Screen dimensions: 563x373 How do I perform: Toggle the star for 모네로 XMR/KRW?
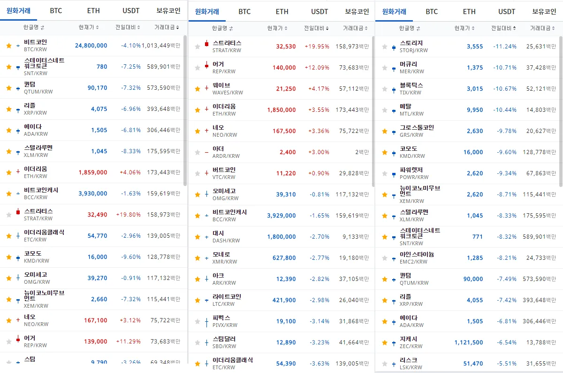[x=197, y=258]
